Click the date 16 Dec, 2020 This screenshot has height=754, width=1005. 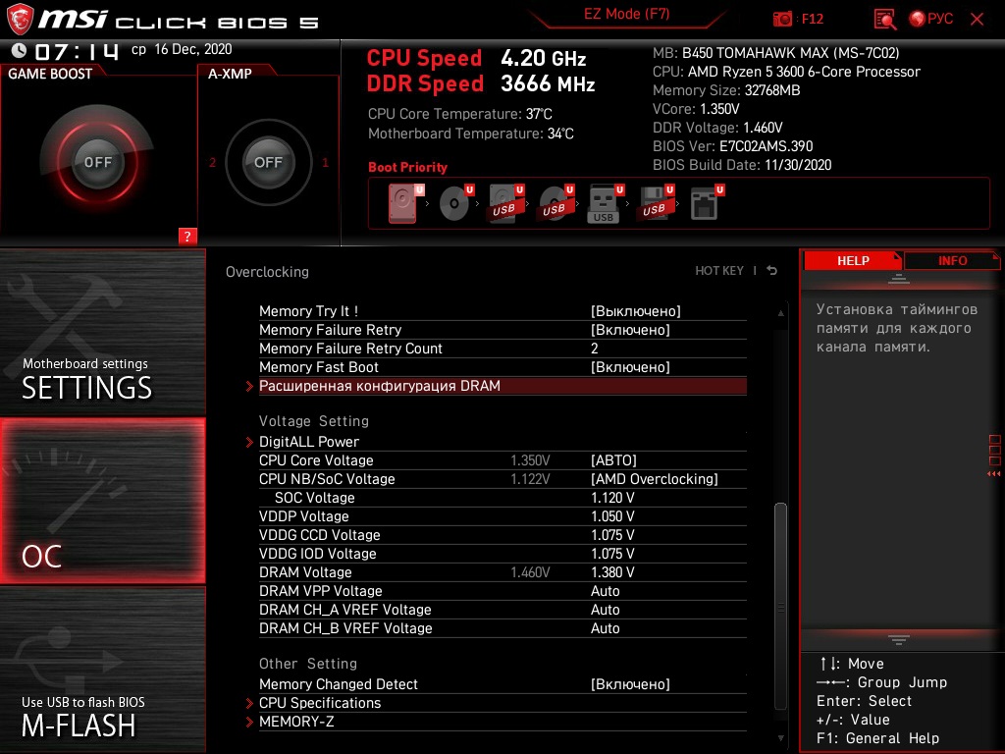(x=193, y=49)
